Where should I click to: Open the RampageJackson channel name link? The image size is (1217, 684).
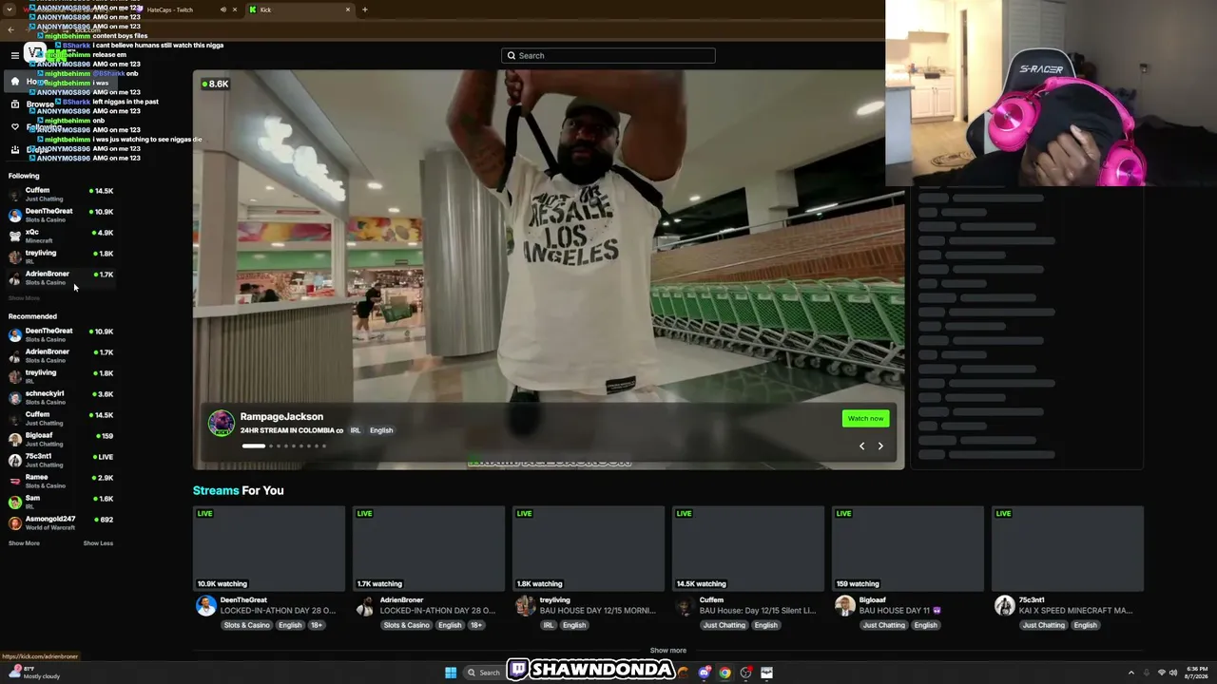(281, 416)
